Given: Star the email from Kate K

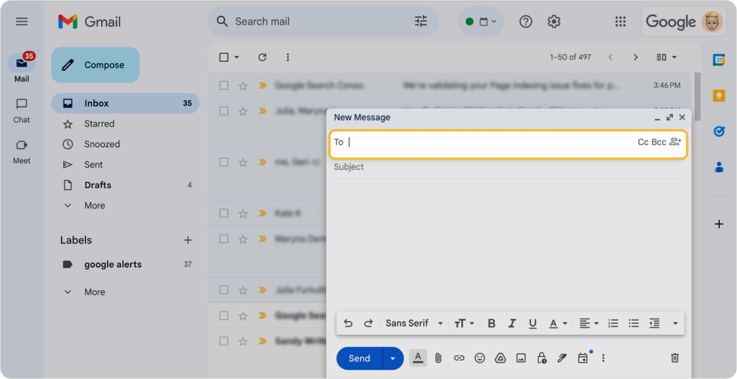Looking at the screenshot, I should pyautogui.click(x=243, y=213).
